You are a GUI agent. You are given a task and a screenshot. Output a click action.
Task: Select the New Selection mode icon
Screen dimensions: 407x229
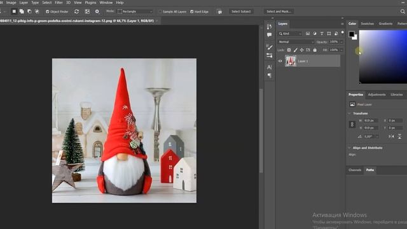point(14,11)
